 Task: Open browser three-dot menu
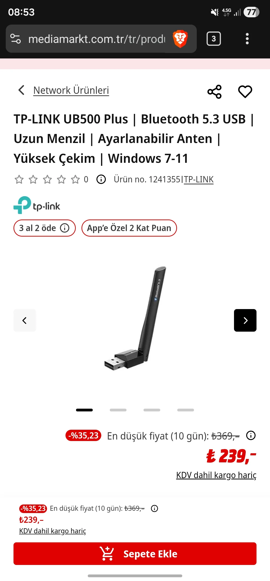coord(247,39)
